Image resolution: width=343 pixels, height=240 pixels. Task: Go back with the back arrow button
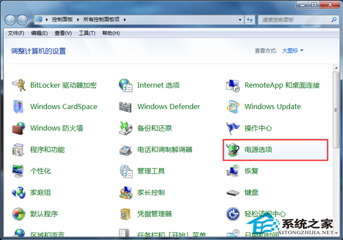pyautogui.click(x=10, y=20)
